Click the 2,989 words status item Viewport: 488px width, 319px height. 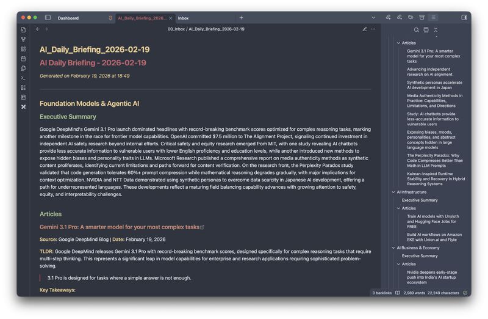(x=414, y=293)
